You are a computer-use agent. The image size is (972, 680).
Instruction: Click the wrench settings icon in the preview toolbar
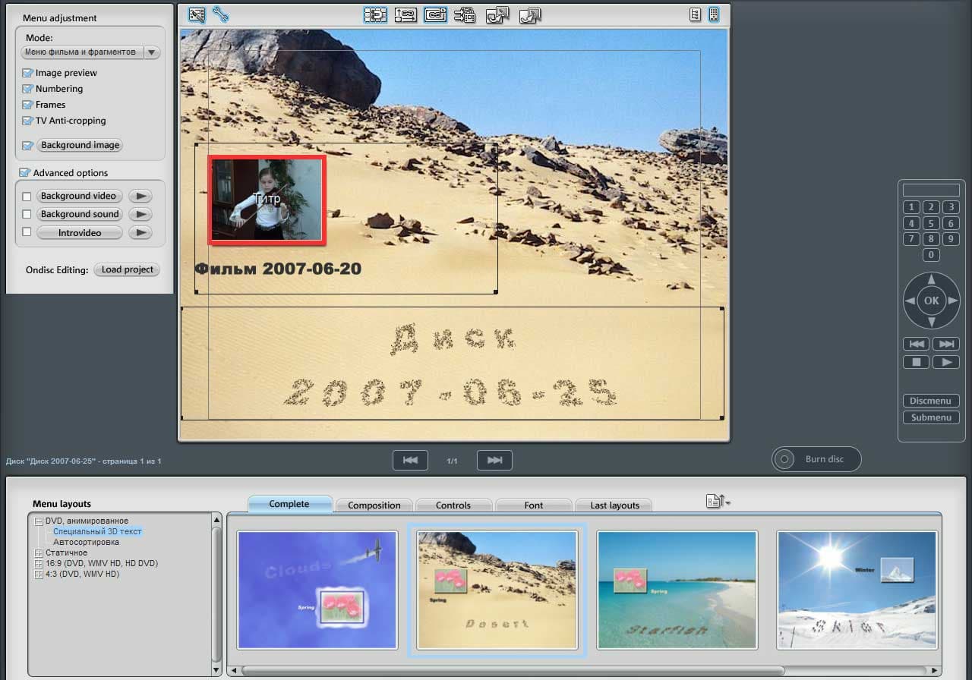point(221,14)
